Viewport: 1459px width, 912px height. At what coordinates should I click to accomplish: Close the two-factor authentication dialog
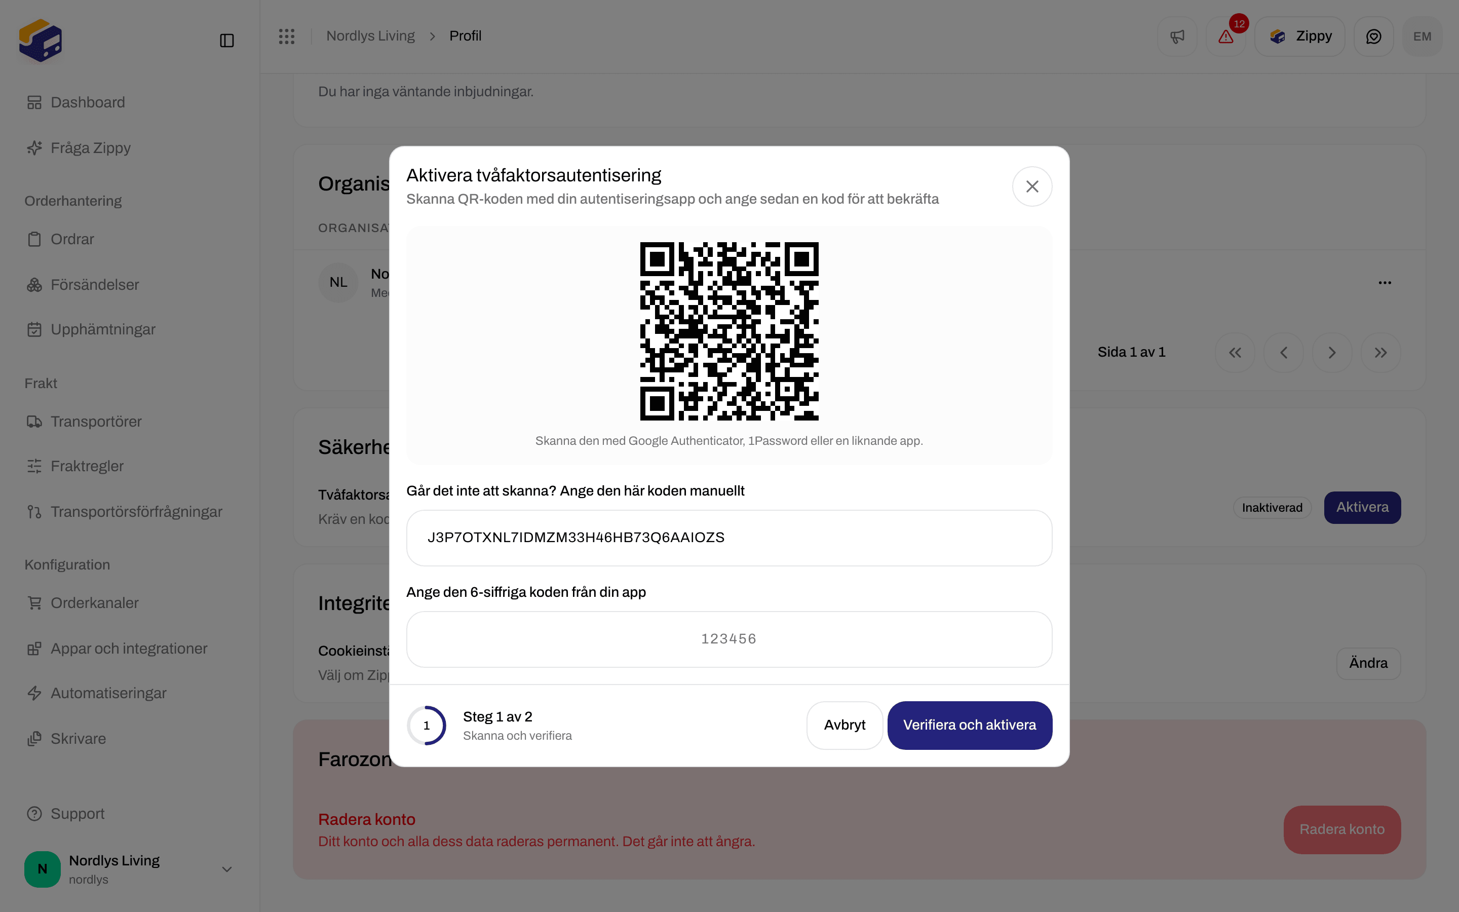coord(1031,186)
